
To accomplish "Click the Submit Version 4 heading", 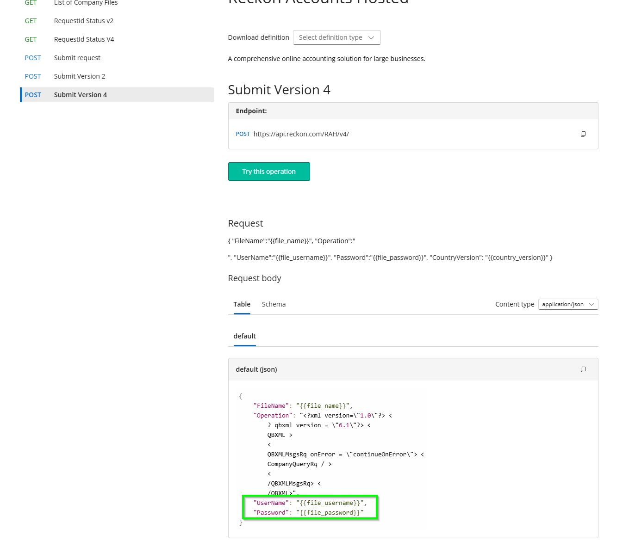I will [279, 90].
